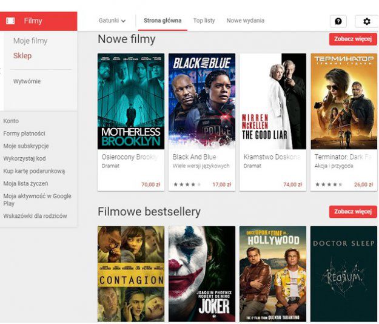The width and height of the screenshot is (379, 324).
Task: Open The Good Liar poster
Action: tap(273, 101)
